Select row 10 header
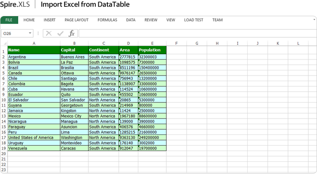 pyautogui.click(x=4, y=100)
